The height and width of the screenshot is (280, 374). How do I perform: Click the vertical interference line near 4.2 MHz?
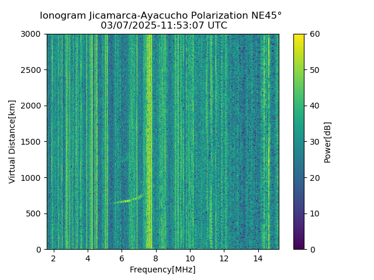tap(92, 142)
